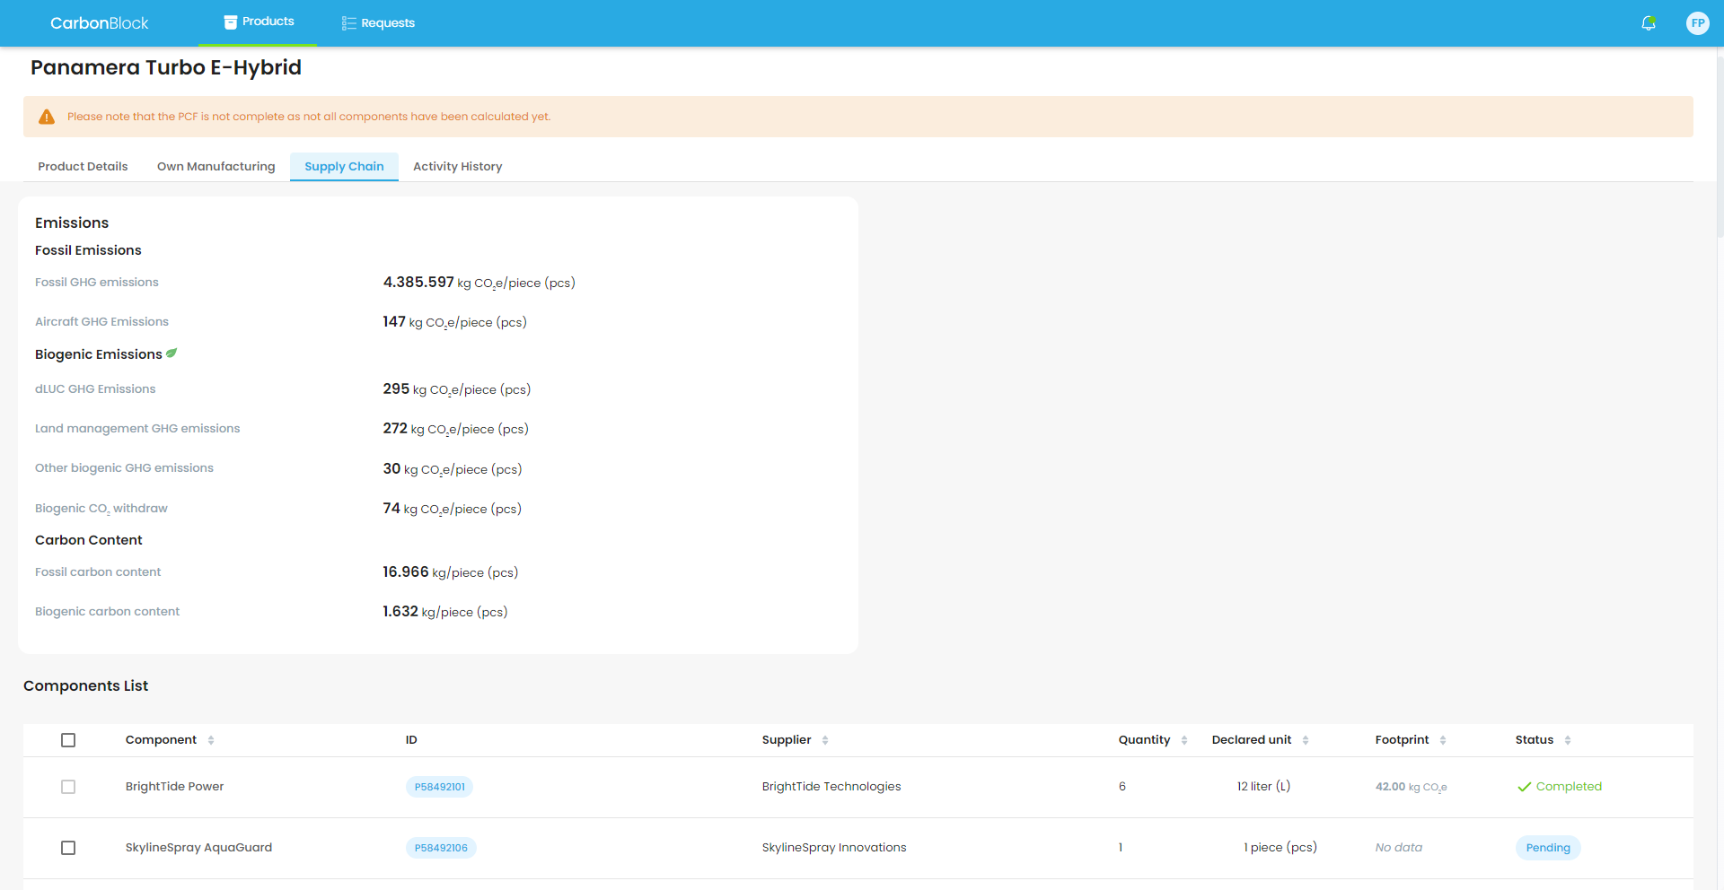Sort table by Declared unit column
The height and width of the screenshot is (890, 1724).
(x=1306, y=740)
